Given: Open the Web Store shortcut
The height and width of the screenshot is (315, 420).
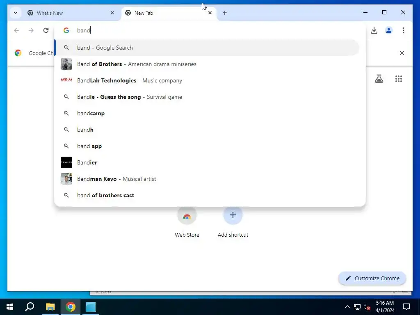Looking at the screenshot, I should (187, 222).
